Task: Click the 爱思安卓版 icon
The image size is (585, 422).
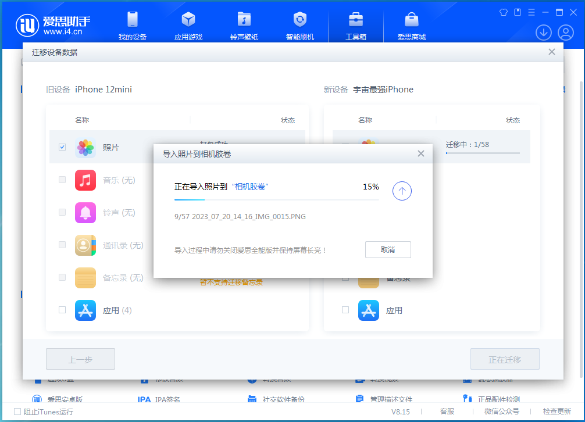Action: point(37,399)
